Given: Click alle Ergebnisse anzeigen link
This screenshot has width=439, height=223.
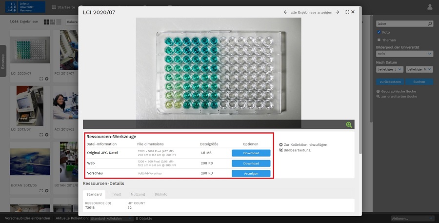Looking at the screenshot, I should 311,12.
